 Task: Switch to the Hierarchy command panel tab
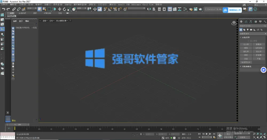[251, 22]
